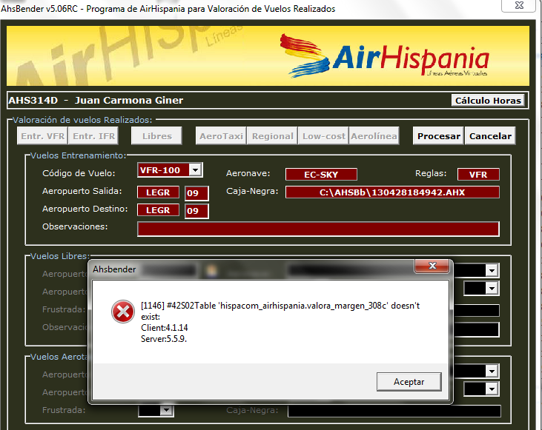
Task: Click the error message text about missing table
Action: 280,311
